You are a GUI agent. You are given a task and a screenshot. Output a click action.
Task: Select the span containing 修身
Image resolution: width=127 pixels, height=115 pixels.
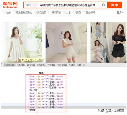pyautogui.click(x=46, y=107)
